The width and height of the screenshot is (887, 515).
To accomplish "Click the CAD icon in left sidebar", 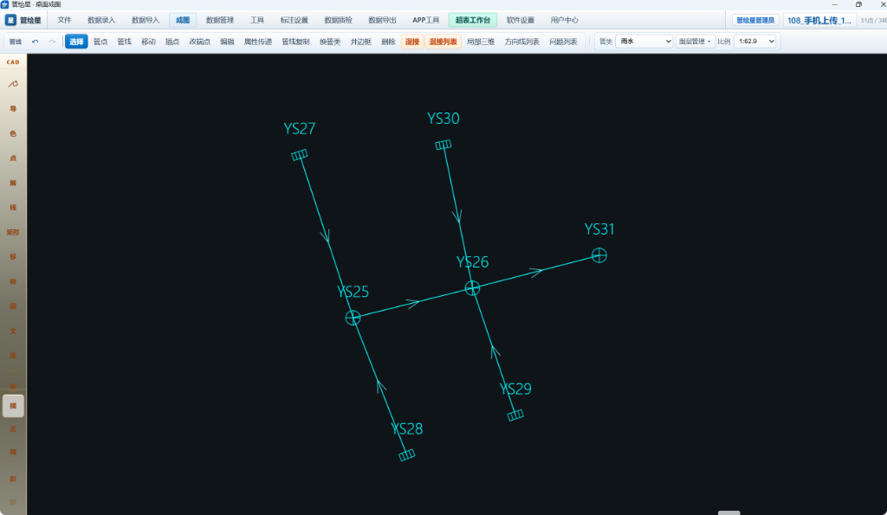I will coord(13,61).
